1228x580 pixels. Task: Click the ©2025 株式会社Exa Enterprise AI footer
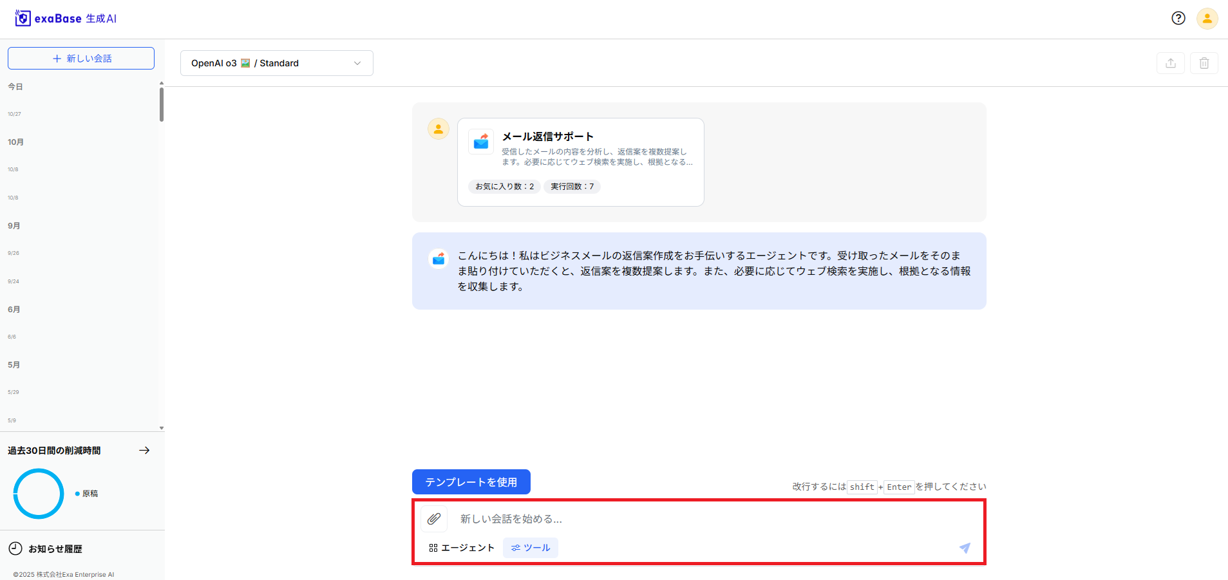click(64, 574)
